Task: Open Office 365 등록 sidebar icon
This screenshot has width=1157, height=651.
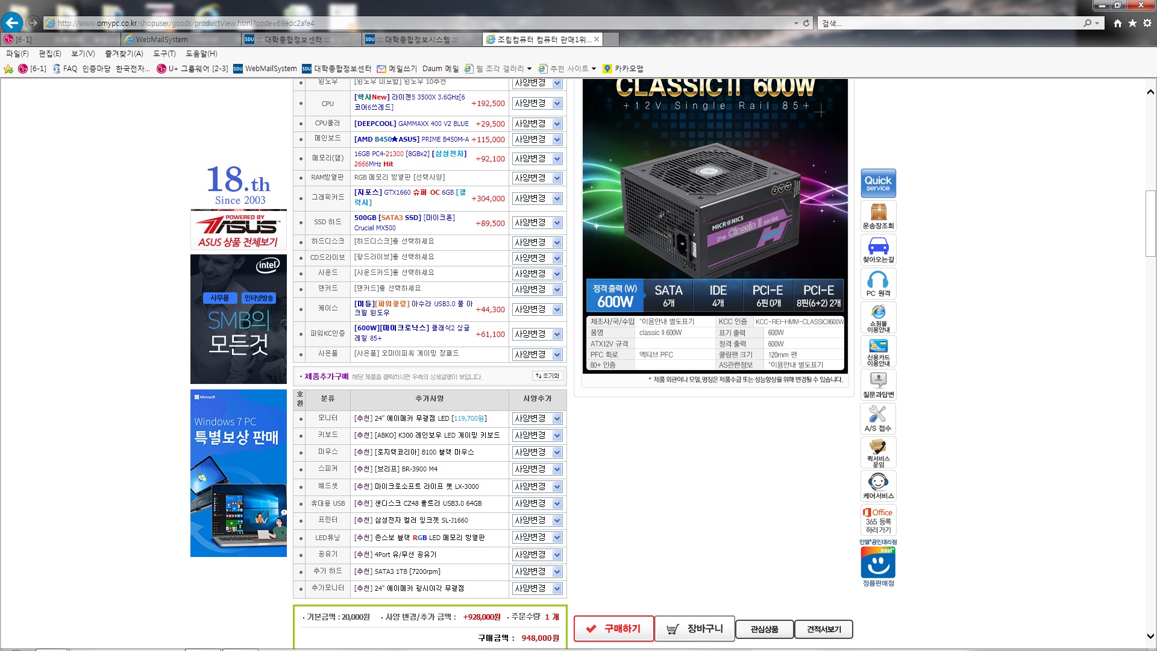Action: pos(878,520)
